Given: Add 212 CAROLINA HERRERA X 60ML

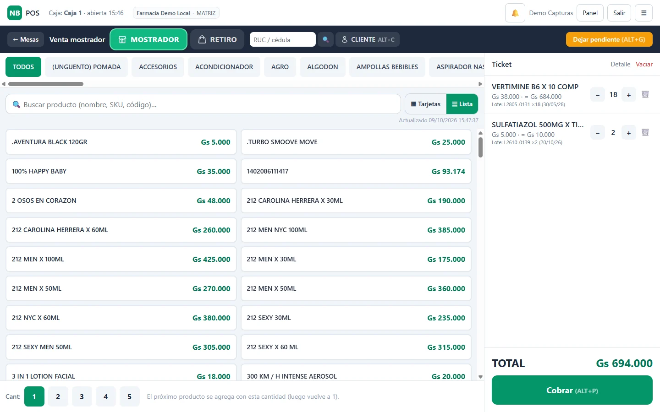Looking at the screenshot, I should pos(121,230).
